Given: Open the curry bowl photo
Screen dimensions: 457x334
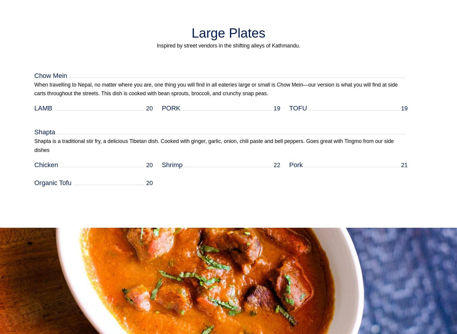Looking at the screenshot, I should pos(228,281).
